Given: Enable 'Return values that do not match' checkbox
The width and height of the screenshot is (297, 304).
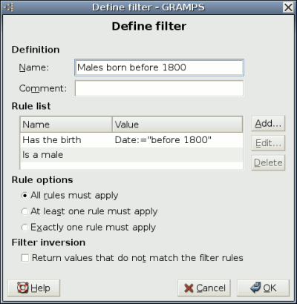Looking at the screenshot, I should click(25, 258).
